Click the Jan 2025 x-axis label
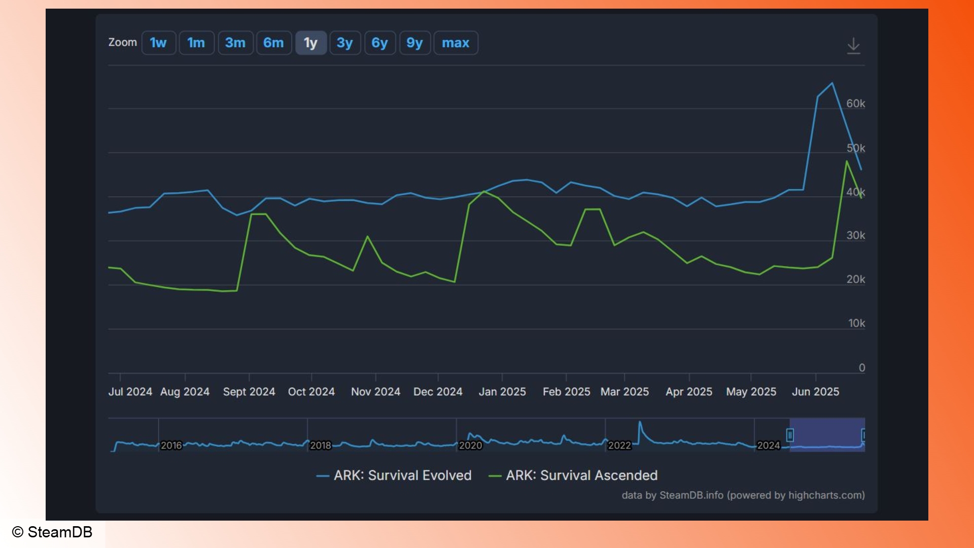This screenshot has height=548, width=974. [502, 392]
